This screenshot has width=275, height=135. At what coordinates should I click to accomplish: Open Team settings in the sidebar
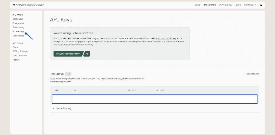[x=15, y=47]
